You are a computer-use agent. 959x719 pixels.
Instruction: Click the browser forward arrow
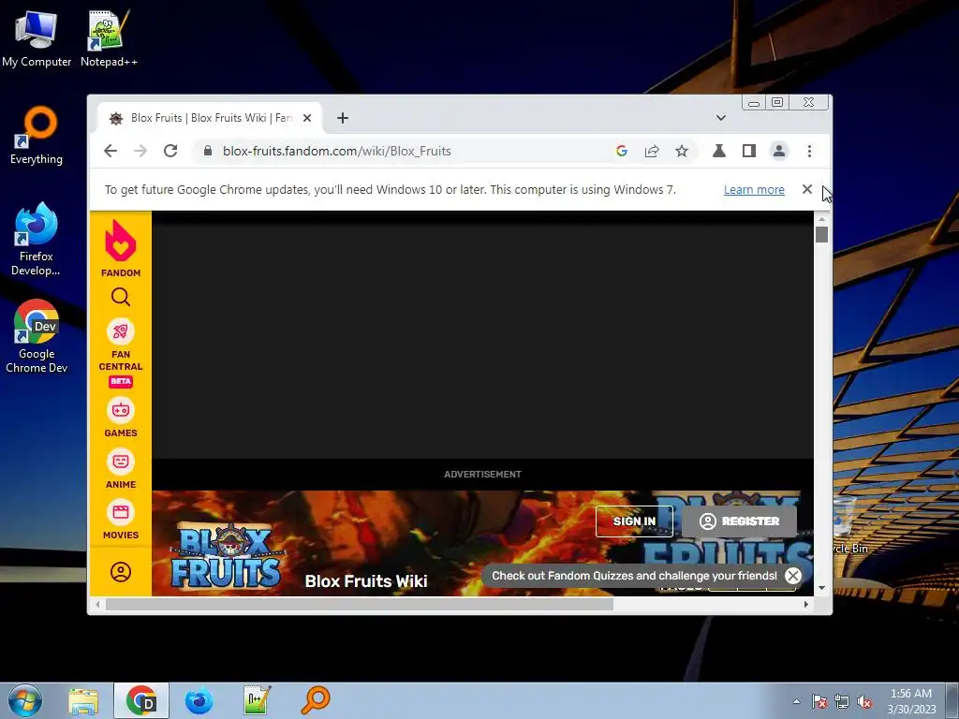tap(140, 151)
